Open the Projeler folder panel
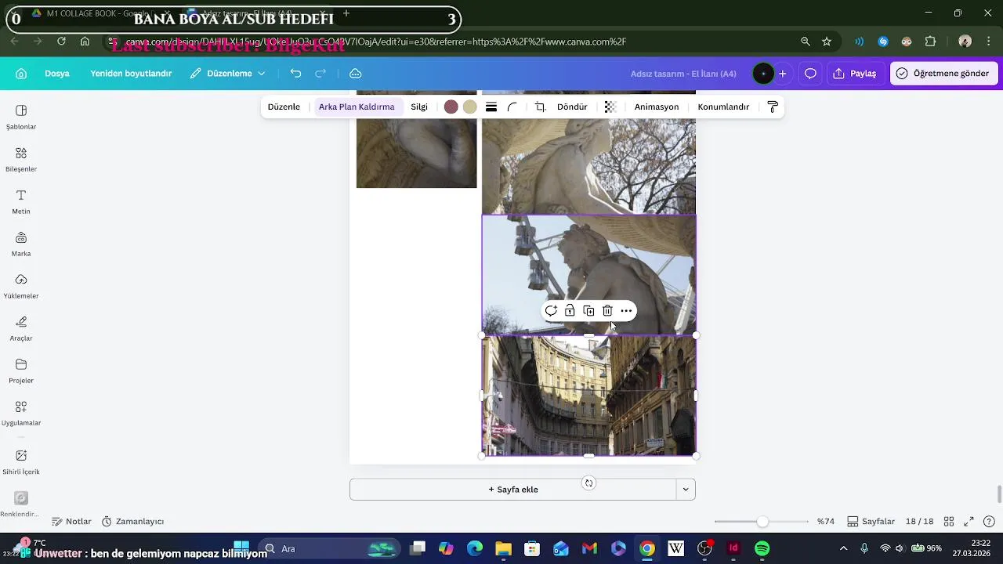Screen dimensions: 1003x564 21,371
